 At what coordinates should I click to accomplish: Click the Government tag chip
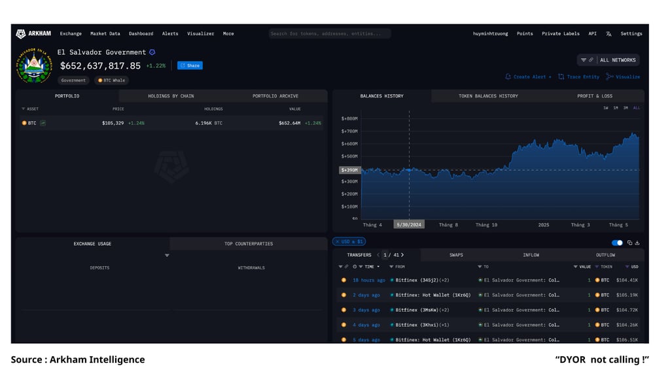tap(73, 80)
